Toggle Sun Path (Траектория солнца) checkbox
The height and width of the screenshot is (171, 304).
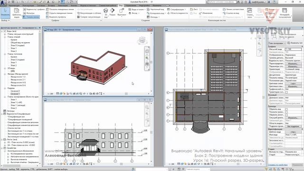pyautogui.click(x=286, y=92)
